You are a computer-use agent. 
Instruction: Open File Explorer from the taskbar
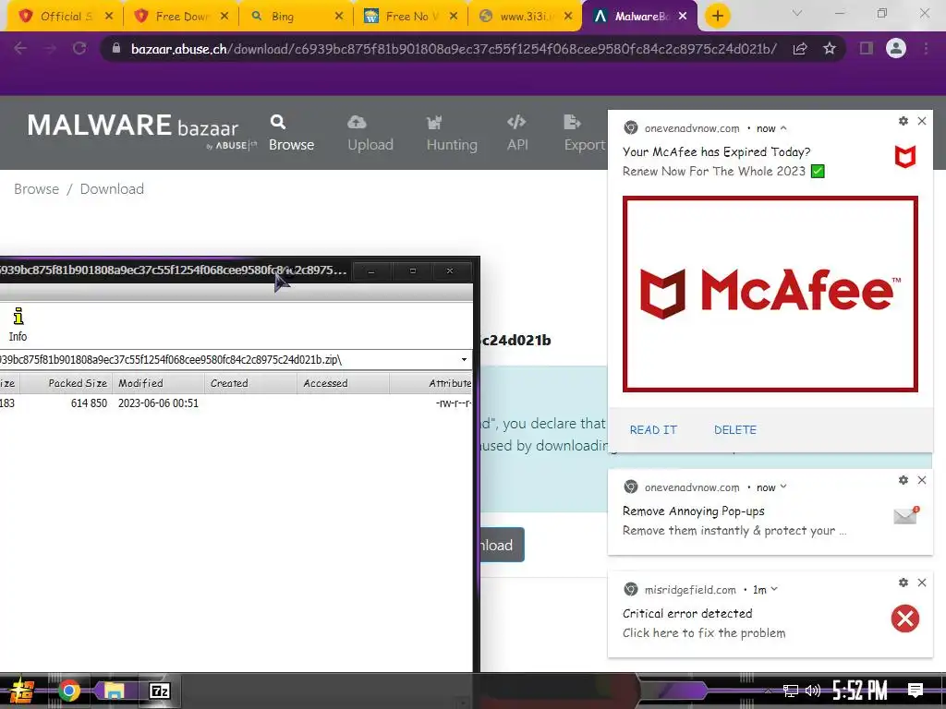114,691
